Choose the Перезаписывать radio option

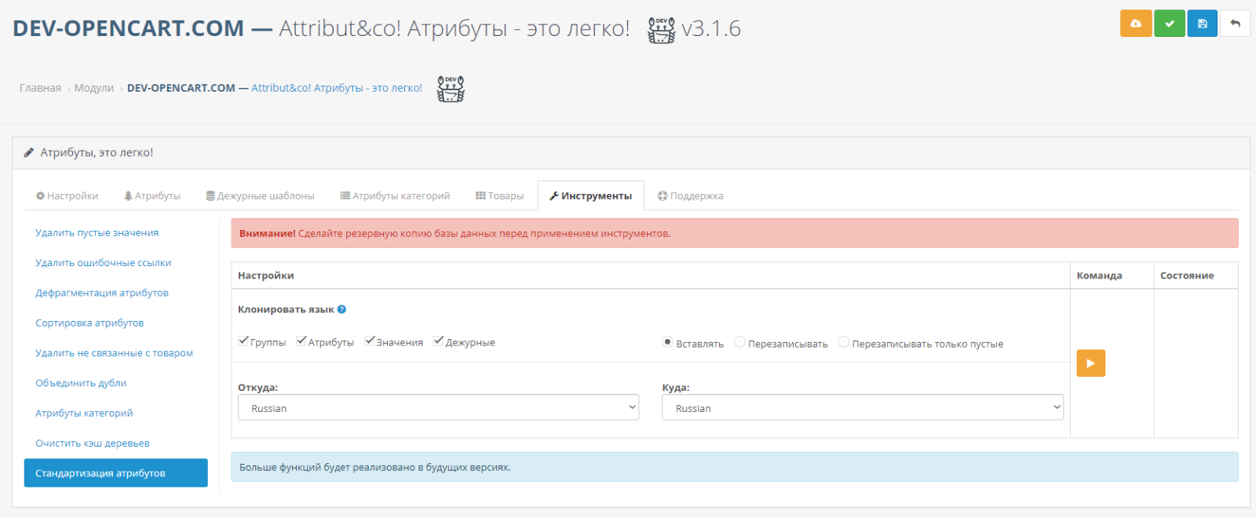[739, 342]
